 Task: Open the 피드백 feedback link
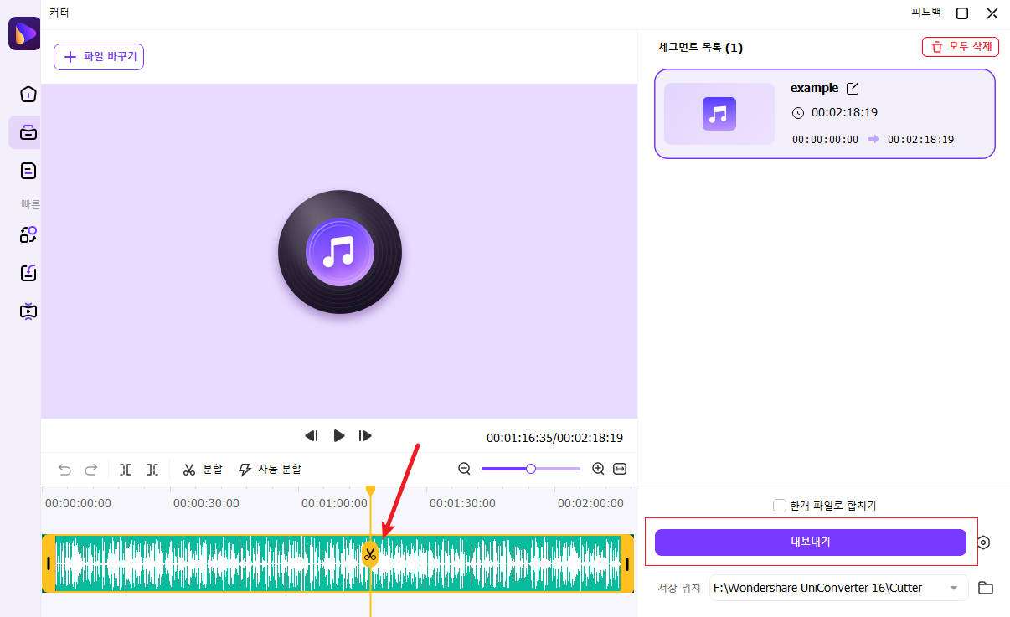click(x=926, y=13)
